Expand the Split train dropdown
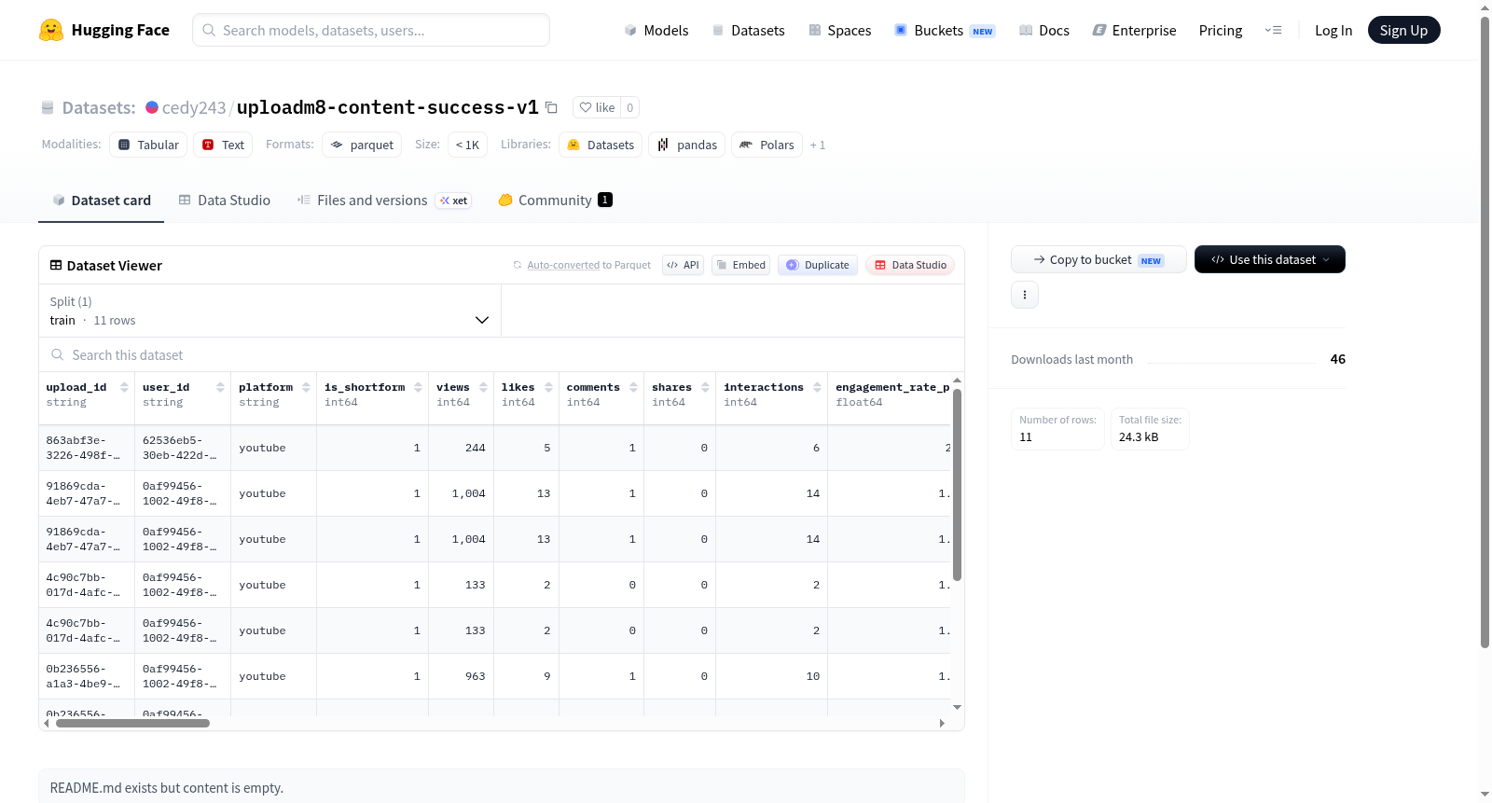Viewport: 1492px width, 803px height. pyautogui.click(x=269, y=311)
